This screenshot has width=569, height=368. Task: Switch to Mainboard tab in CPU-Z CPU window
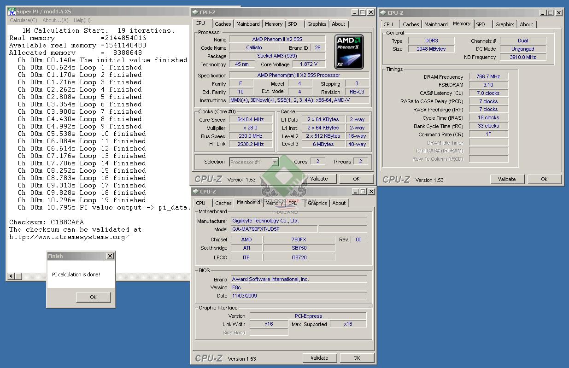click(x=248, y=24)
